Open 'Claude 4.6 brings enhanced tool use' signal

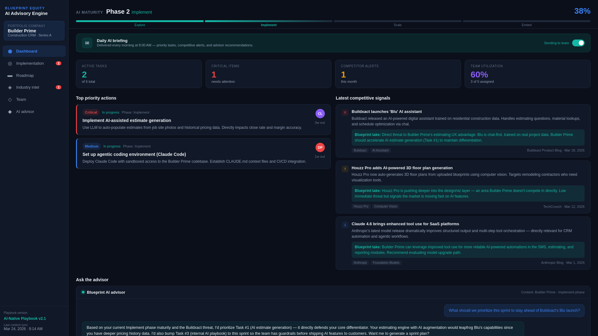tap(463, 243)
